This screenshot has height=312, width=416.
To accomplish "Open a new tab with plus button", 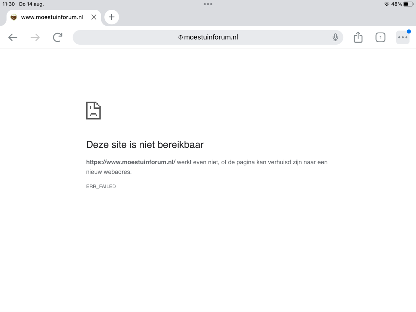I will [x=112, y=17].
